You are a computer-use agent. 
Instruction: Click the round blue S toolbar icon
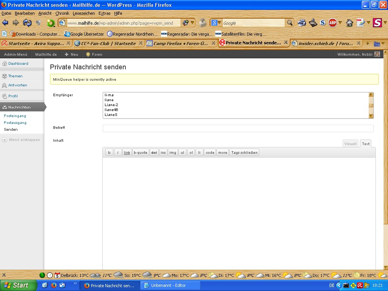coord(323,23)
